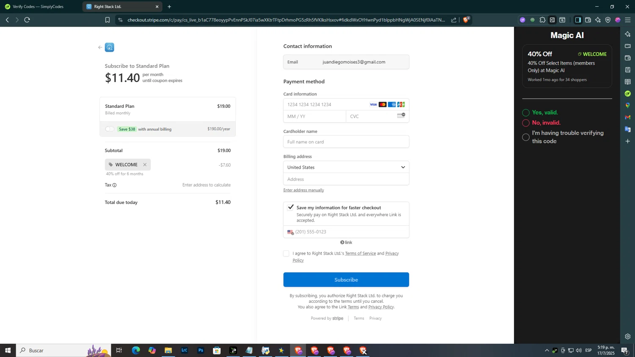Click the Email contact field
The height and width of the screenshot is (357, 635).
tap(346, 62)
